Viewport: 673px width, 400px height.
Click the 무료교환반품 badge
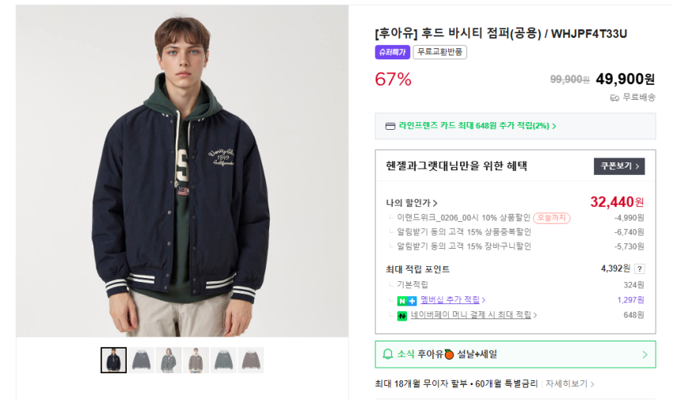point(440,52)
